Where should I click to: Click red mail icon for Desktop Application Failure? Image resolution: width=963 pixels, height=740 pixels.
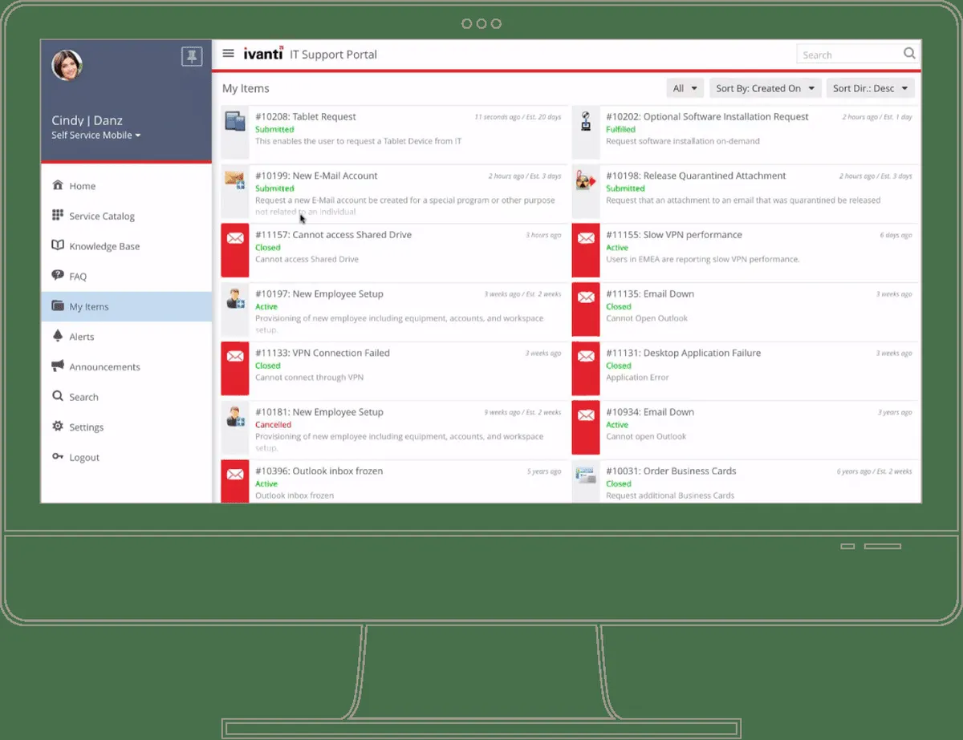pos(586,356)
